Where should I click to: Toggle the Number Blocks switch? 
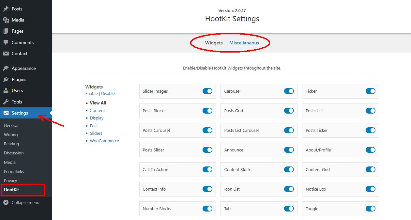[x=207, y=209]
